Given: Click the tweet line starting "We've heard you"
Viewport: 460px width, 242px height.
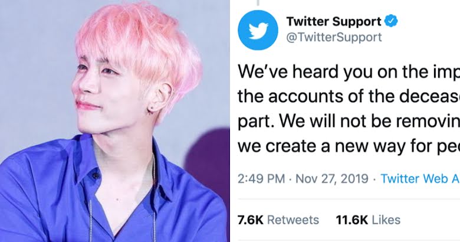Looking at the screenshot, I should coord(349,72).
